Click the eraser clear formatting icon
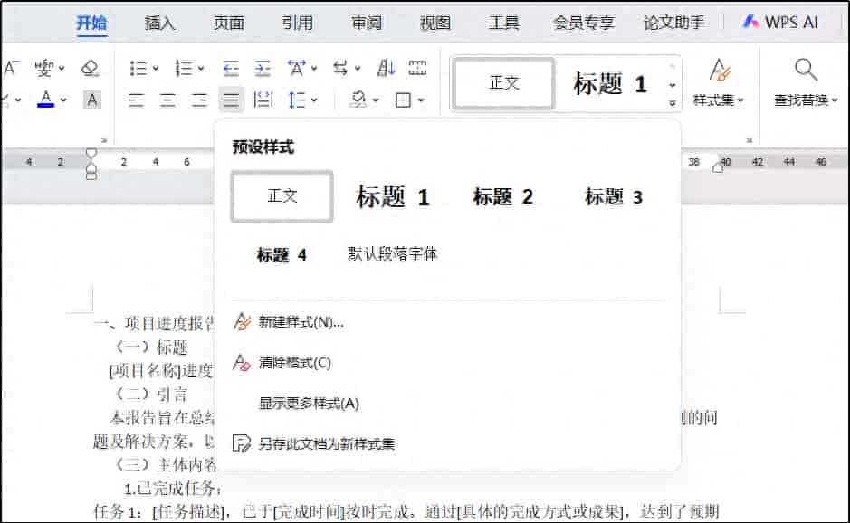The height and width of the screenshot is (523, 850). [x=90, y=68]
